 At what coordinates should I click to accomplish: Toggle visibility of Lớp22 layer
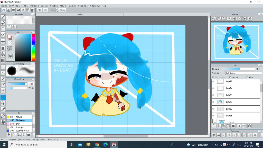pyautogui.click(x=213, y=109)
